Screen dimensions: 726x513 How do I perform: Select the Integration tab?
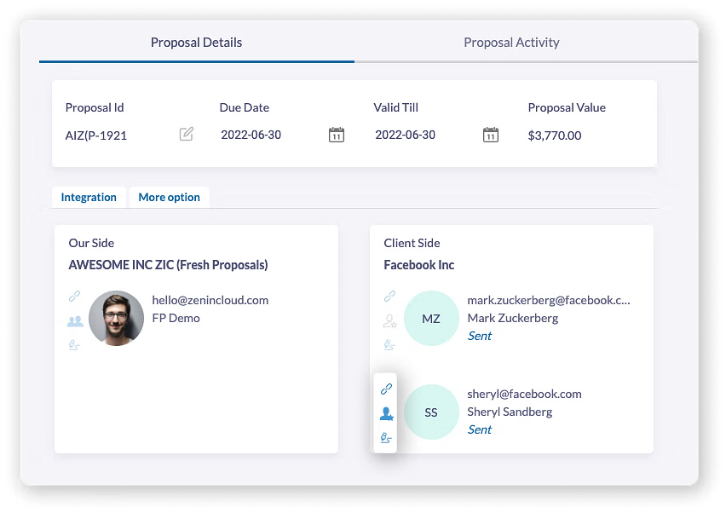pos(89,197)
